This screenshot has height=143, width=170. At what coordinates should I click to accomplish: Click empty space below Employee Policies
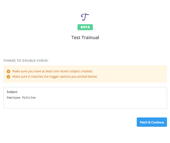coord(85,104)
